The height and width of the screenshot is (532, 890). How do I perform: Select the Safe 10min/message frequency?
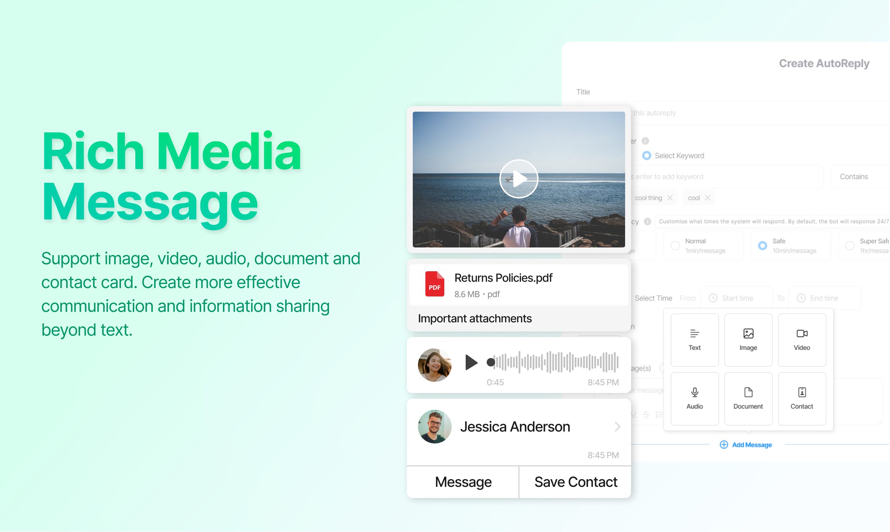(762, 246)
